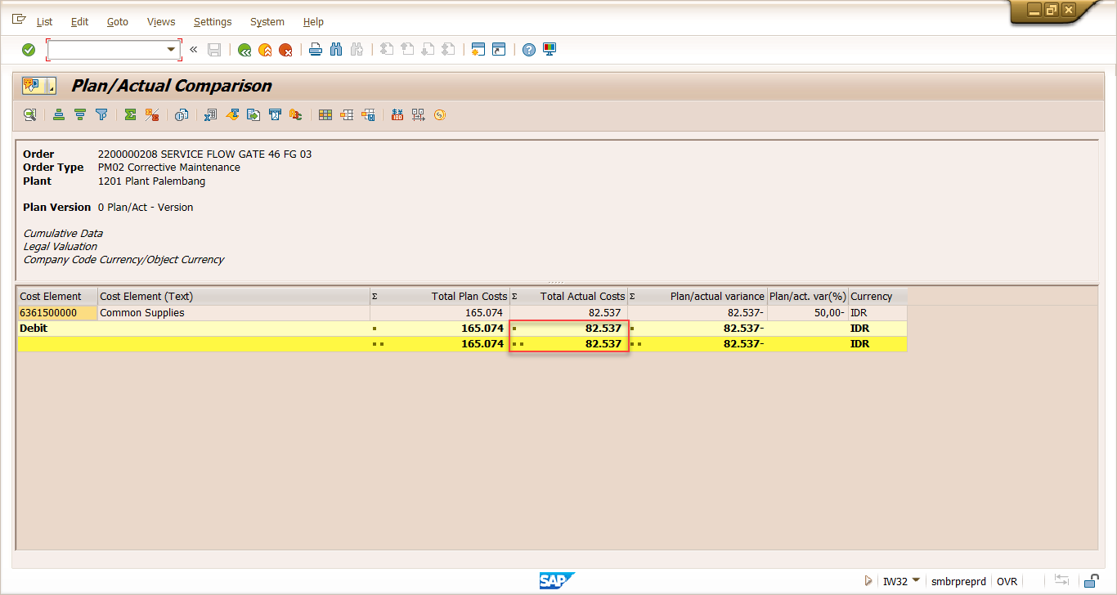This screenshot has height=595, width=1117.
Task: Sort ascending using the toolbar icon
Action: tap(59, 115)
